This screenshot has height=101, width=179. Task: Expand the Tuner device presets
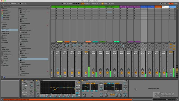[19, 70]
